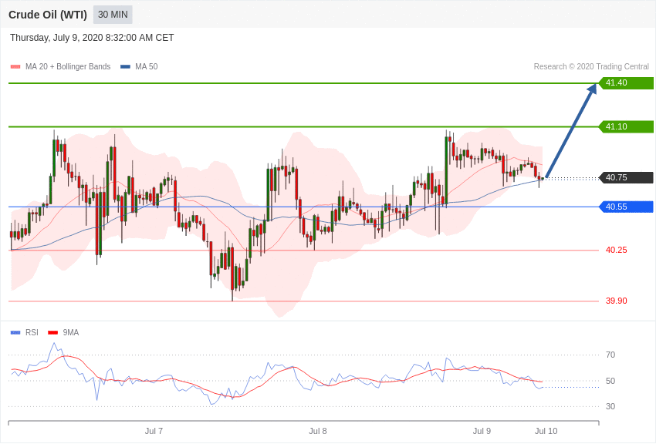Image resolution: width=656 pixels, height=444 pixels.
Task: Click the green 41.40 resistance label
Action: (626, 82)
